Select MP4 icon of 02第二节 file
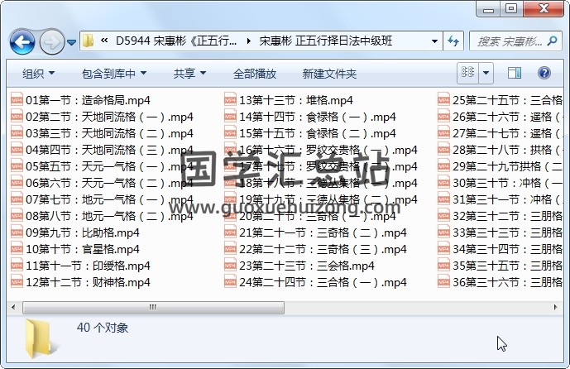The width and height of the screenshot is (570, 369). point(17,117)
